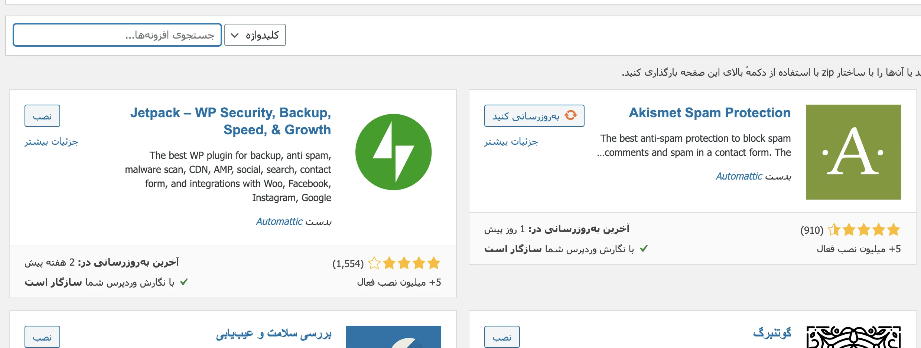
Task: Click the Akismet green 'A' logo
Action: point(853,152)
